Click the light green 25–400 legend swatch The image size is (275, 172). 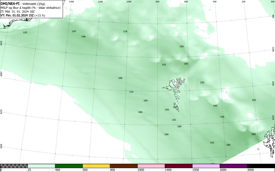point(42,166)
